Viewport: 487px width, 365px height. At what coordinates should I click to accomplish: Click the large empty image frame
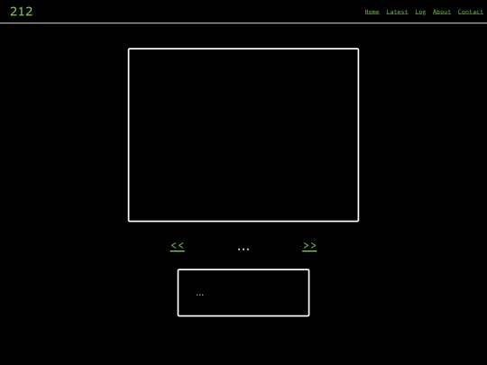point(243,134)
